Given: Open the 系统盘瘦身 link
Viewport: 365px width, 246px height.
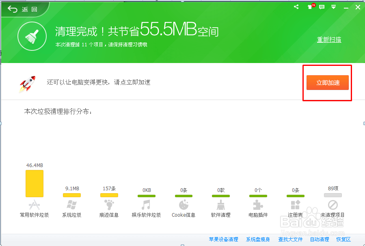Looking at the screenshot, I should pos(257,239).
